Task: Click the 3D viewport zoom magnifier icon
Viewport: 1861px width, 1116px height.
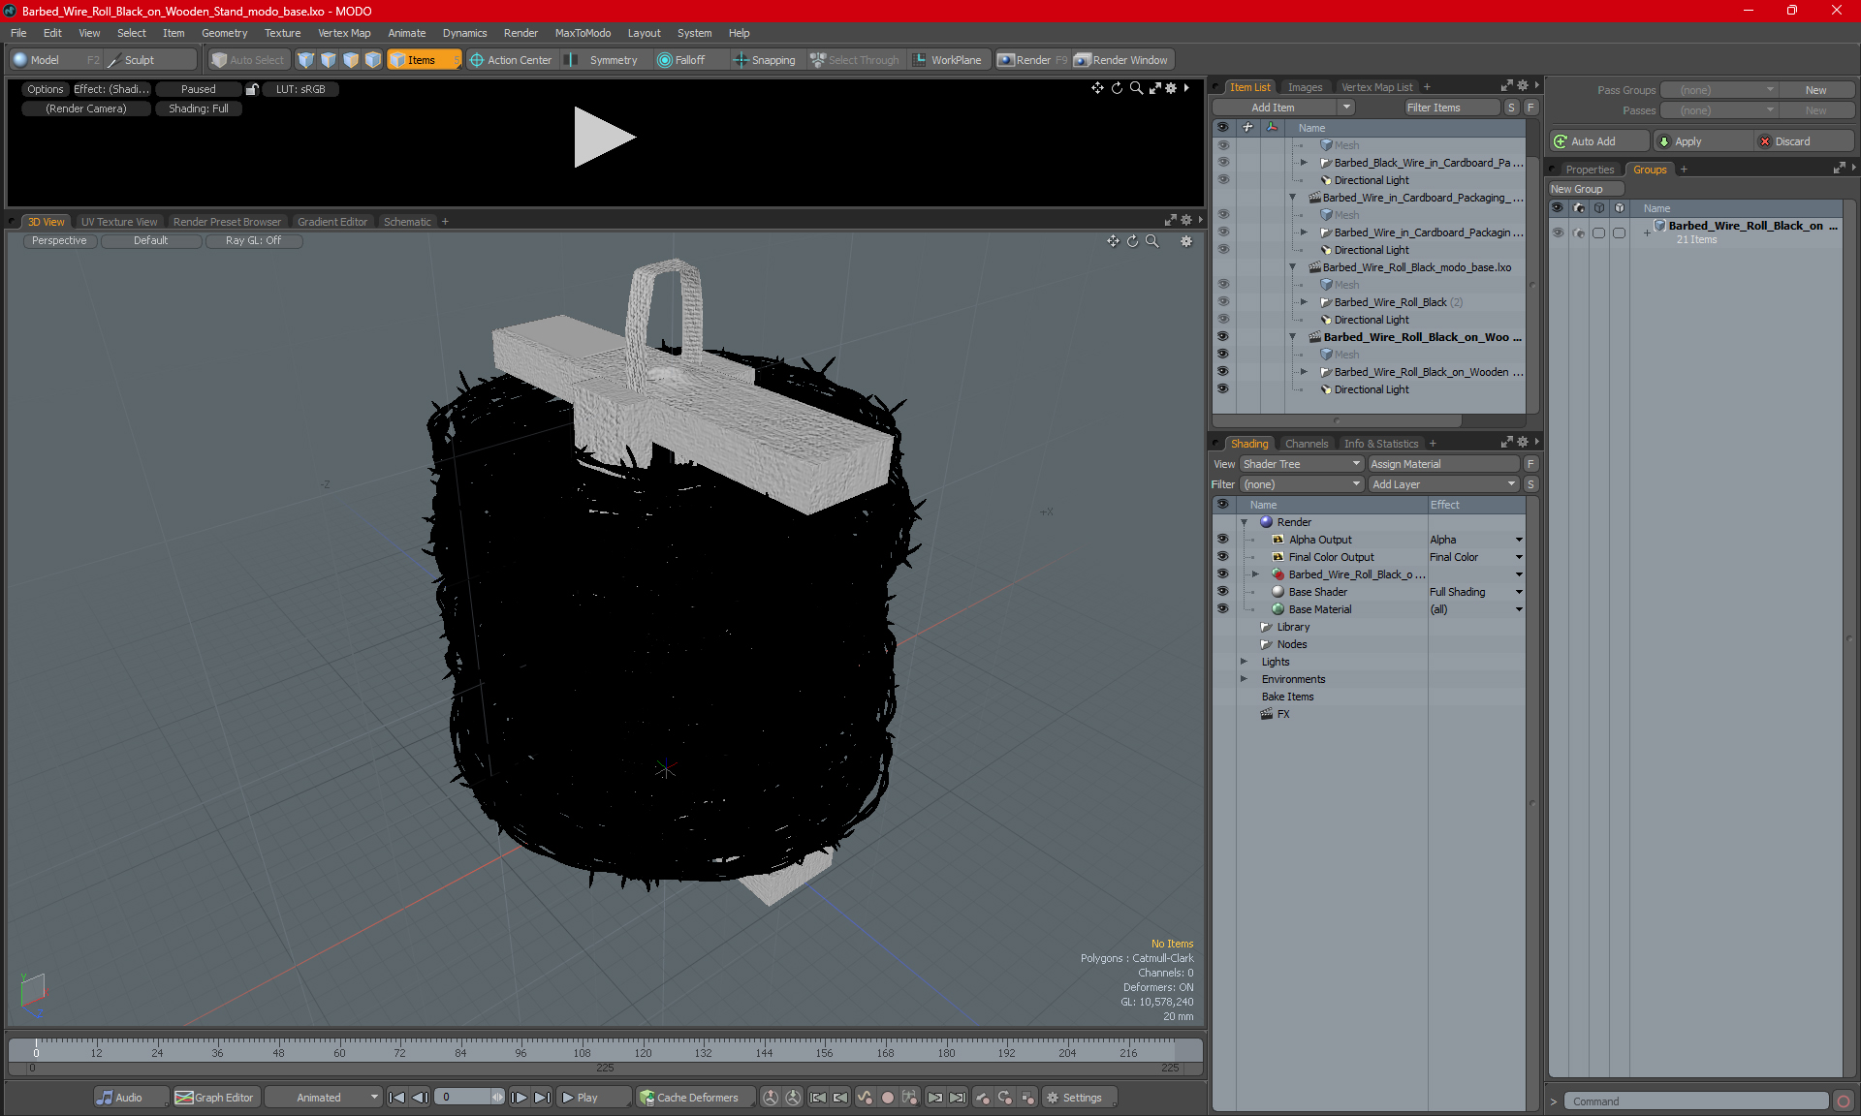Action: tap(1152, 241)
